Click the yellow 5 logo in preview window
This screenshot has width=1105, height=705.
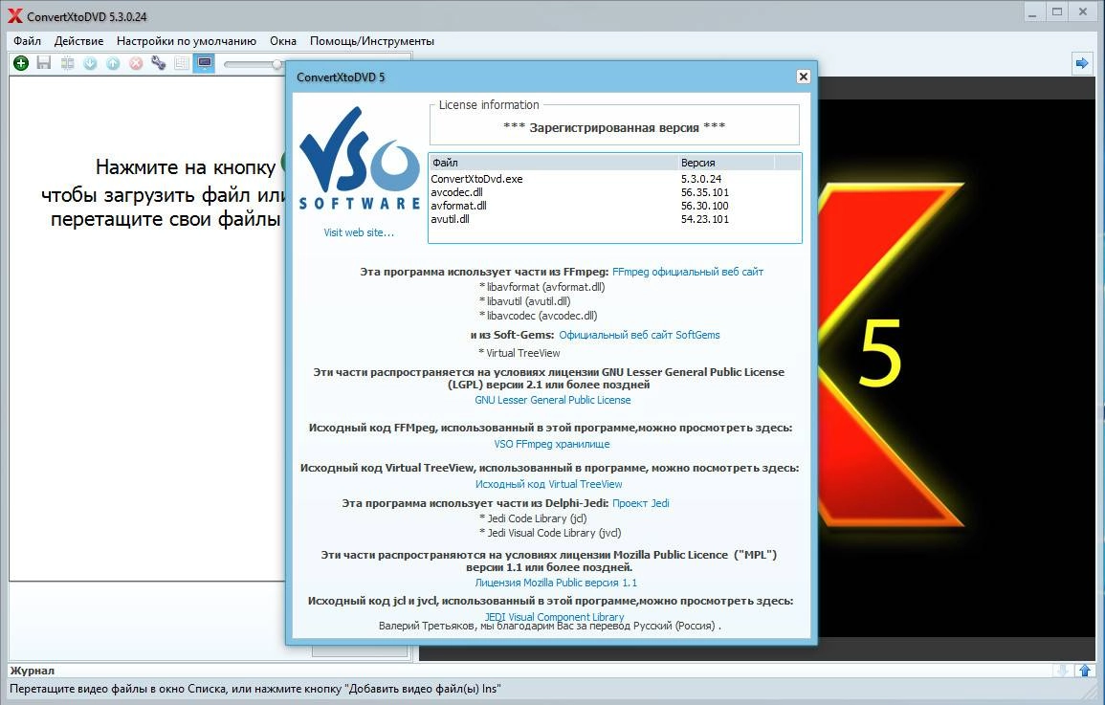tap(880, 353)
